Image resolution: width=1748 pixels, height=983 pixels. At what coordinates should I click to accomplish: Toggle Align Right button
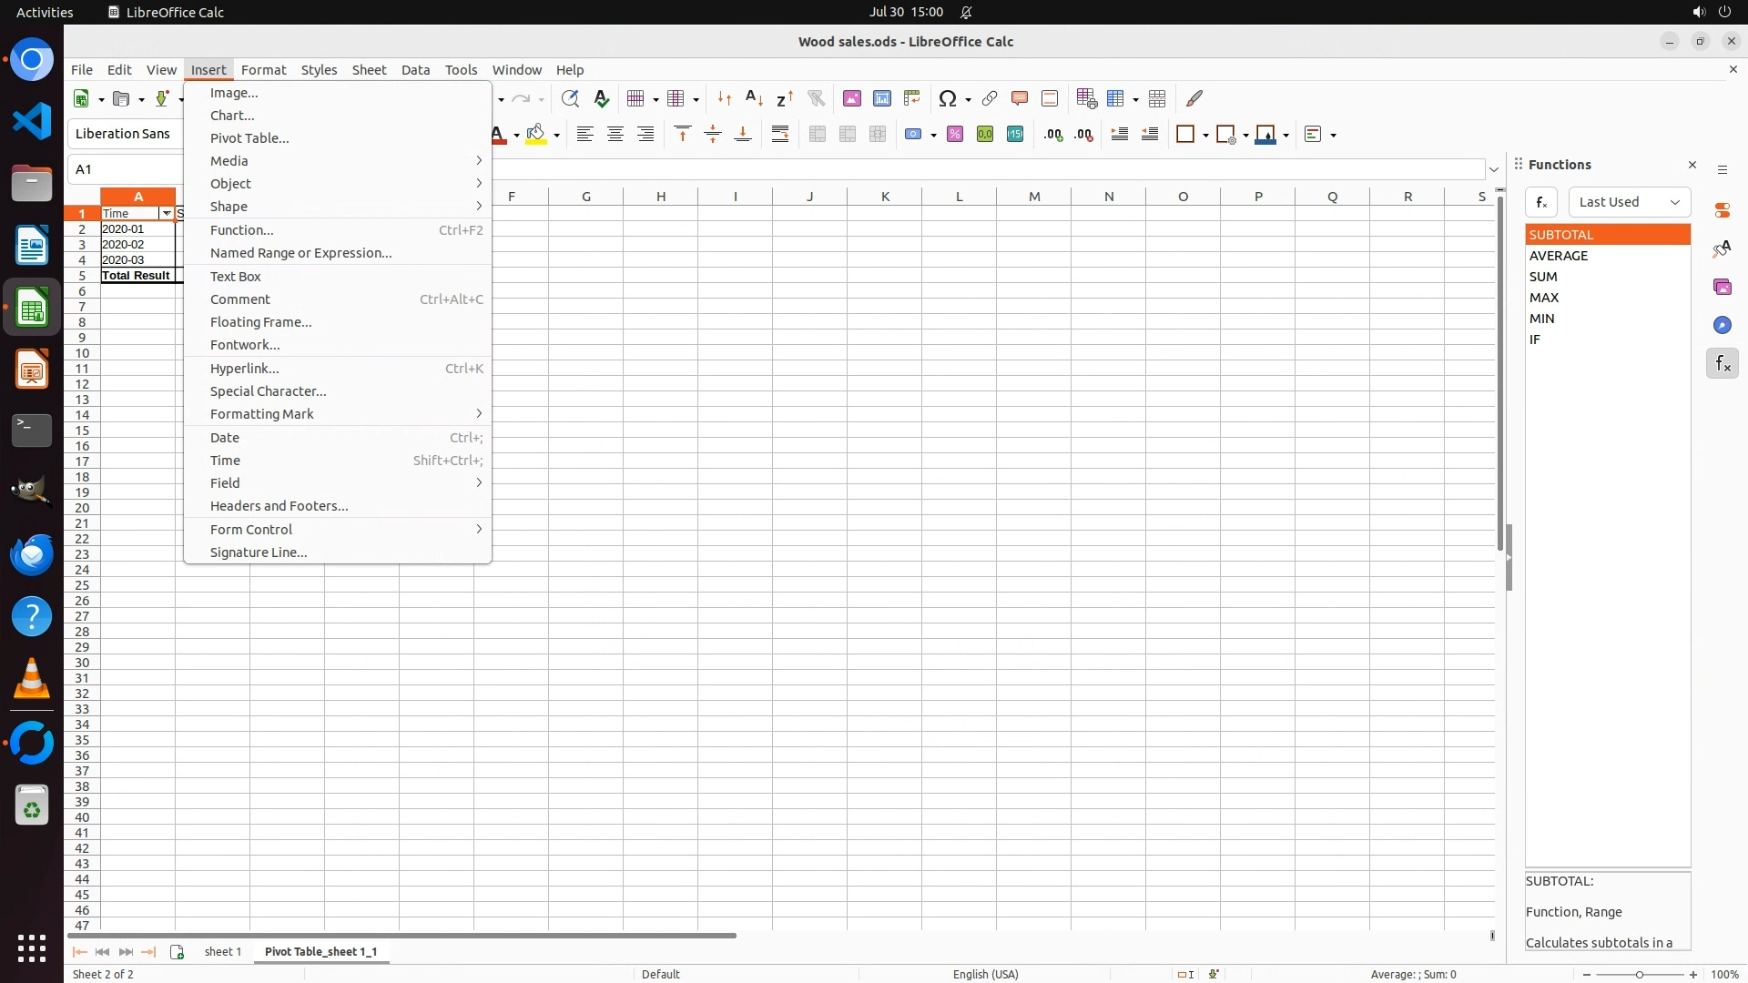click(x=645, y=135)
